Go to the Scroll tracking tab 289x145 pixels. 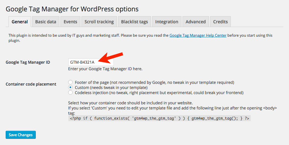(99, 22)
